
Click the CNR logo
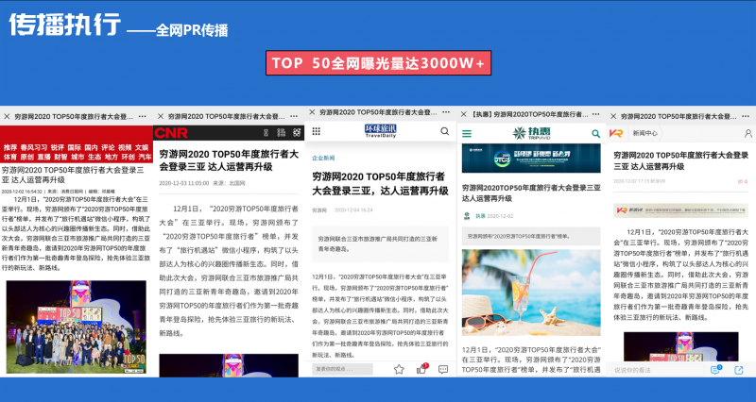[x=171, y=133]
